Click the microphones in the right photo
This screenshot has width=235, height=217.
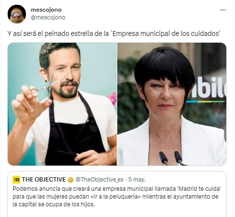[x=171, y=158]
